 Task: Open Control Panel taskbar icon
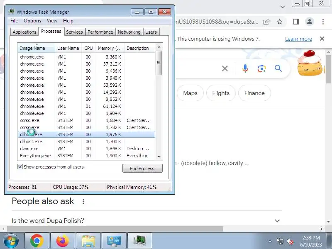click(x=114, y=241)
